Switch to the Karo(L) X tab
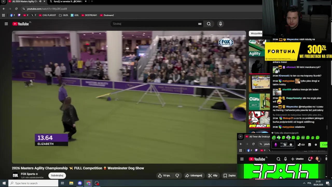Screen dimensions: 332x187 (68, 2)
